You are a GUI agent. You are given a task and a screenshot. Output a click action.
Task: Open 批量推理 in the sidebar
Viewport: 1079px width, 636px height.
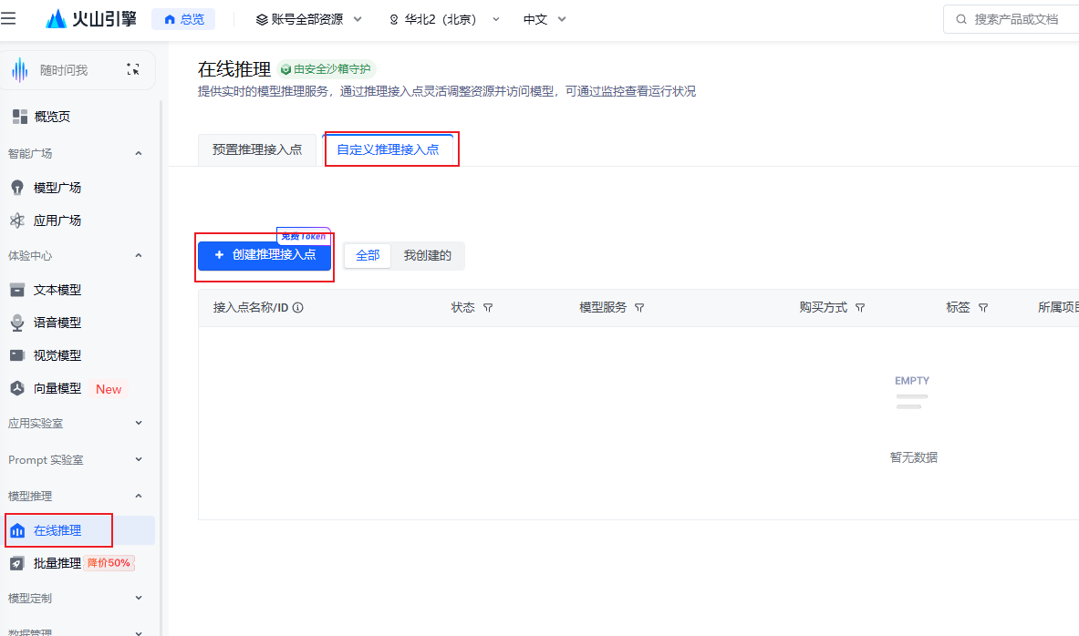57,563
